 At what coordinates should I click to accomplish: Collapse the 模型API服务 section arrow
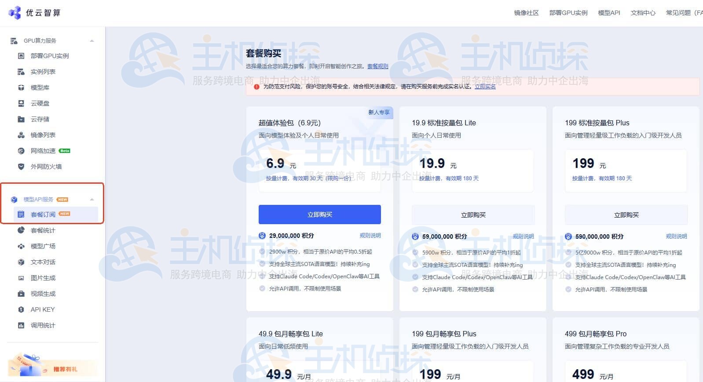pyautogui.click(x=92, y=200)
